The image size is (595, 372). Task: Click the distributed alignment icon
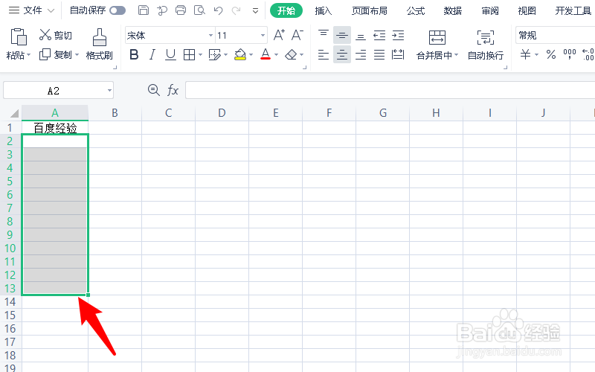[x=398, y=55]
